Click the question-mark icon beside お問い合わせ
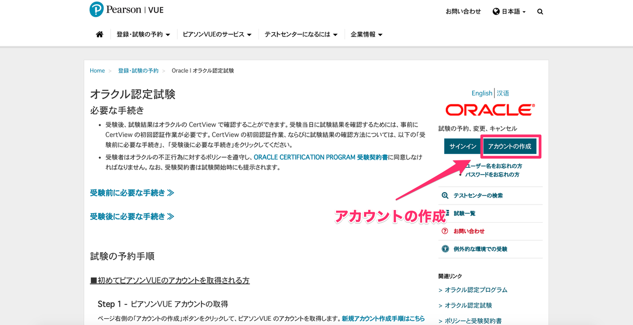The image size is (633, 325). click(445, 231)
